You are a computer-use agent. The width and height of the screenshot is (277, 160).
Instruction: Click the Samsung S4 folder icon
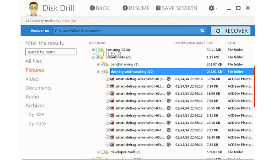click(102, 50)
